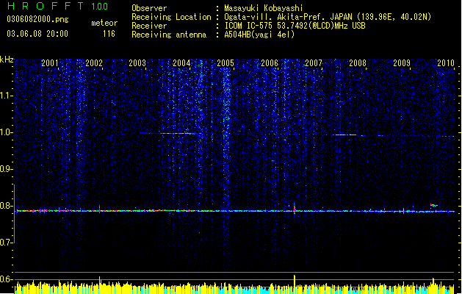Click the 2001 time marker
Viewport: 462px width, 294px height.
[x=49, y=63]
